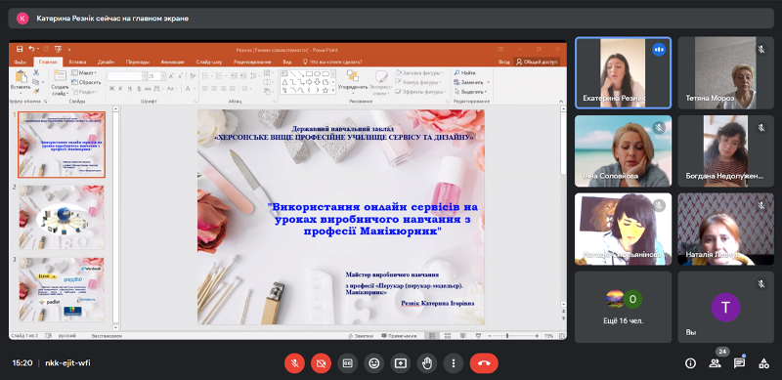The width and height of the screenshot is (782, 380).
Task: Click the Вход sign-in link
Action: [503, 63]
